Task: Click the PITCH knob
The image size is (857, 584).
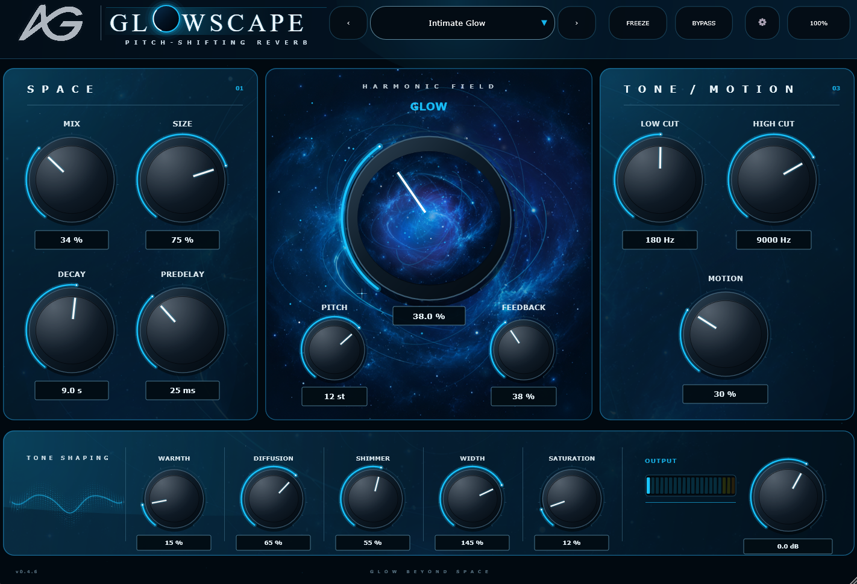Action: (334, 350)
